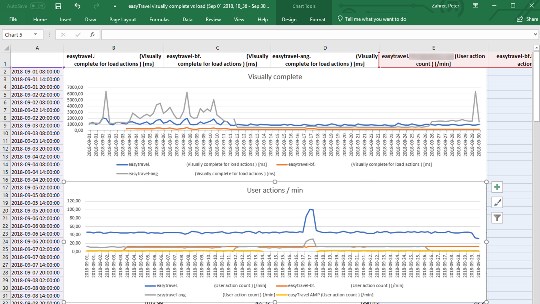540x304 pixels.
Task: Click the Tell me what to do input field
Action: point(375,19)
